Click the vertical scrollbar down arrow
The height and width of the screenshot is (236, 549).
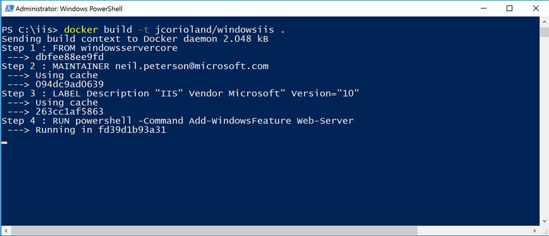tap(544, 221)
